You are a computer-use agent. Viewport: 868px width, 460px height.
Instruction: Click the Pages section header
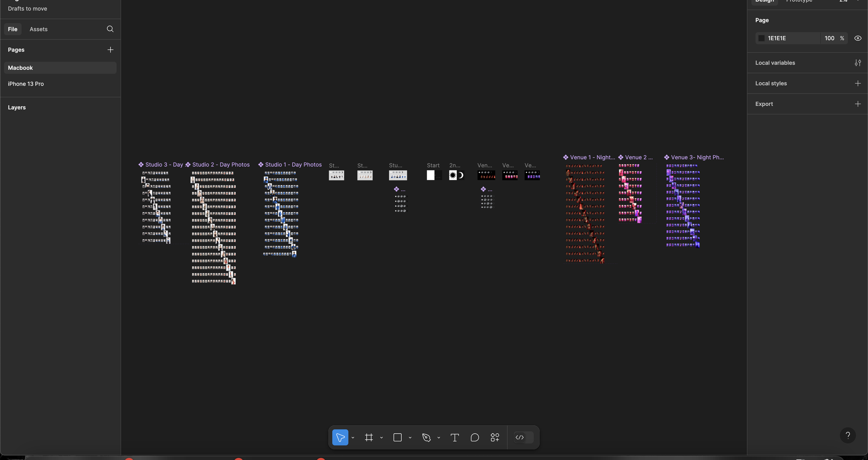click(x=16, y=50)
